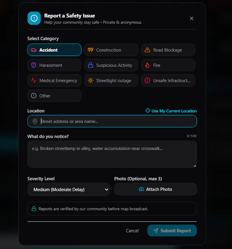The image size is (232, 249).
Task: Click the blue Report a Safety Issue header icon
Action: 34,18
